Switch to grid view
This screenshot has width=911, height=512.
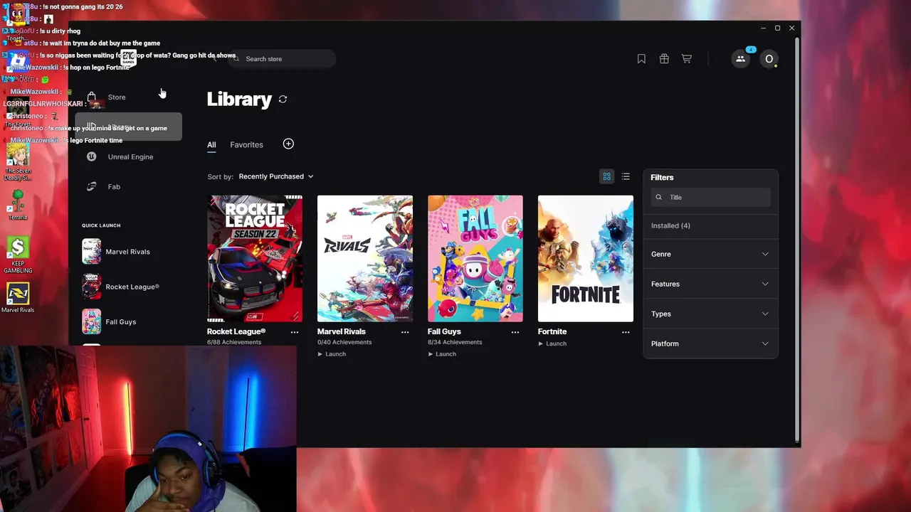607,176
